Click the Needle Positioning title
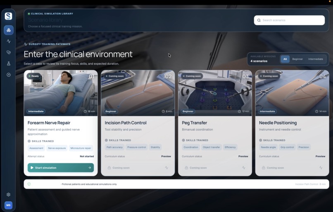 pos(278,123)
